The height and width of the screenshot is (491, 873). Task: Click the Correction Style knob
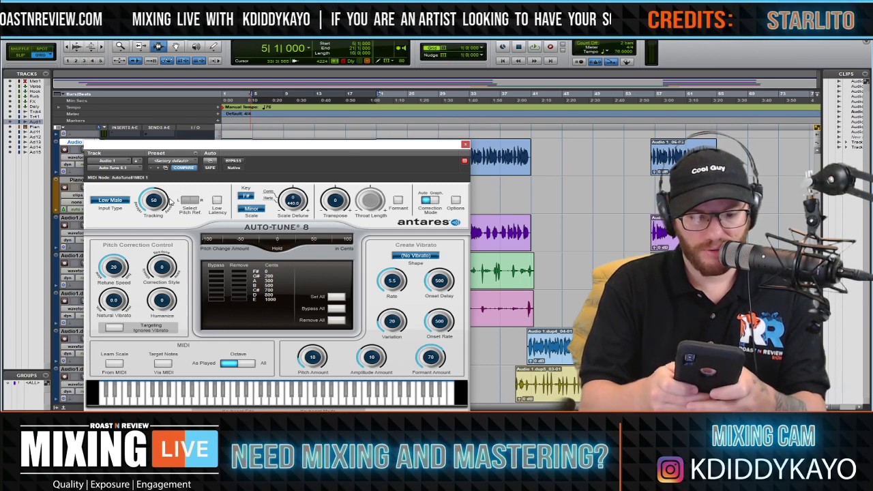pyautogui.click(x=162, y=267)
